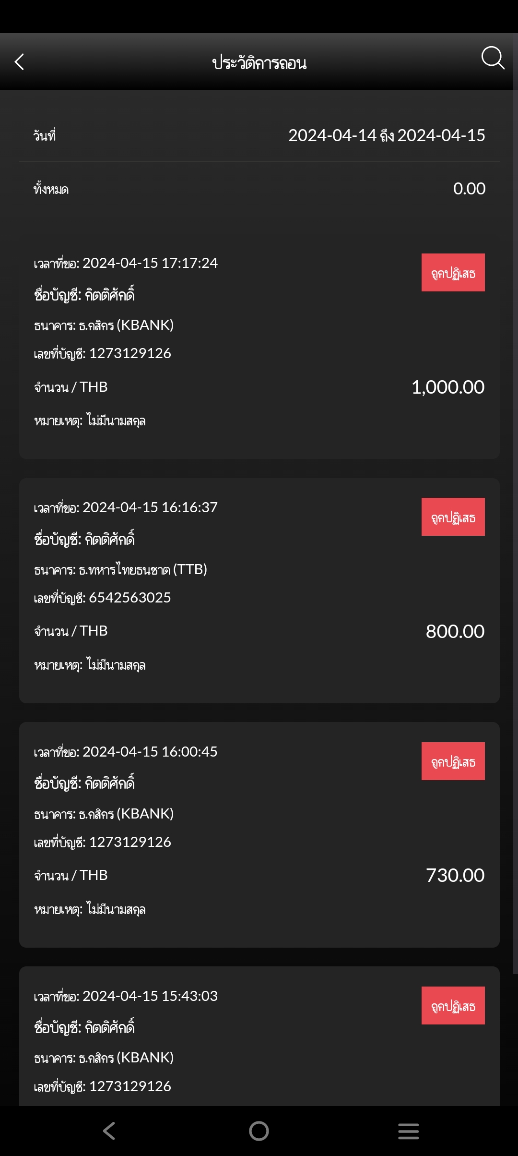Viewport: 518px width, 1156px height.
Task: Tap rejected badge on 17:17:24 request
Action: (x=453, y=273)
